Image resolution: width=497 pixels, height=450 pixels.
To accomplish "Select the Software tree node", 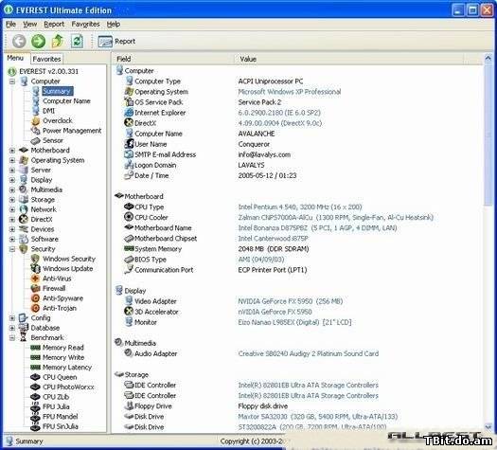I will tap(44, 239).
